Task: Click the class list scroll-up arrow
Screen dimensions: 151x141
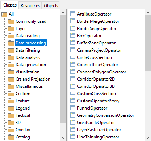Action: (148, 12)
